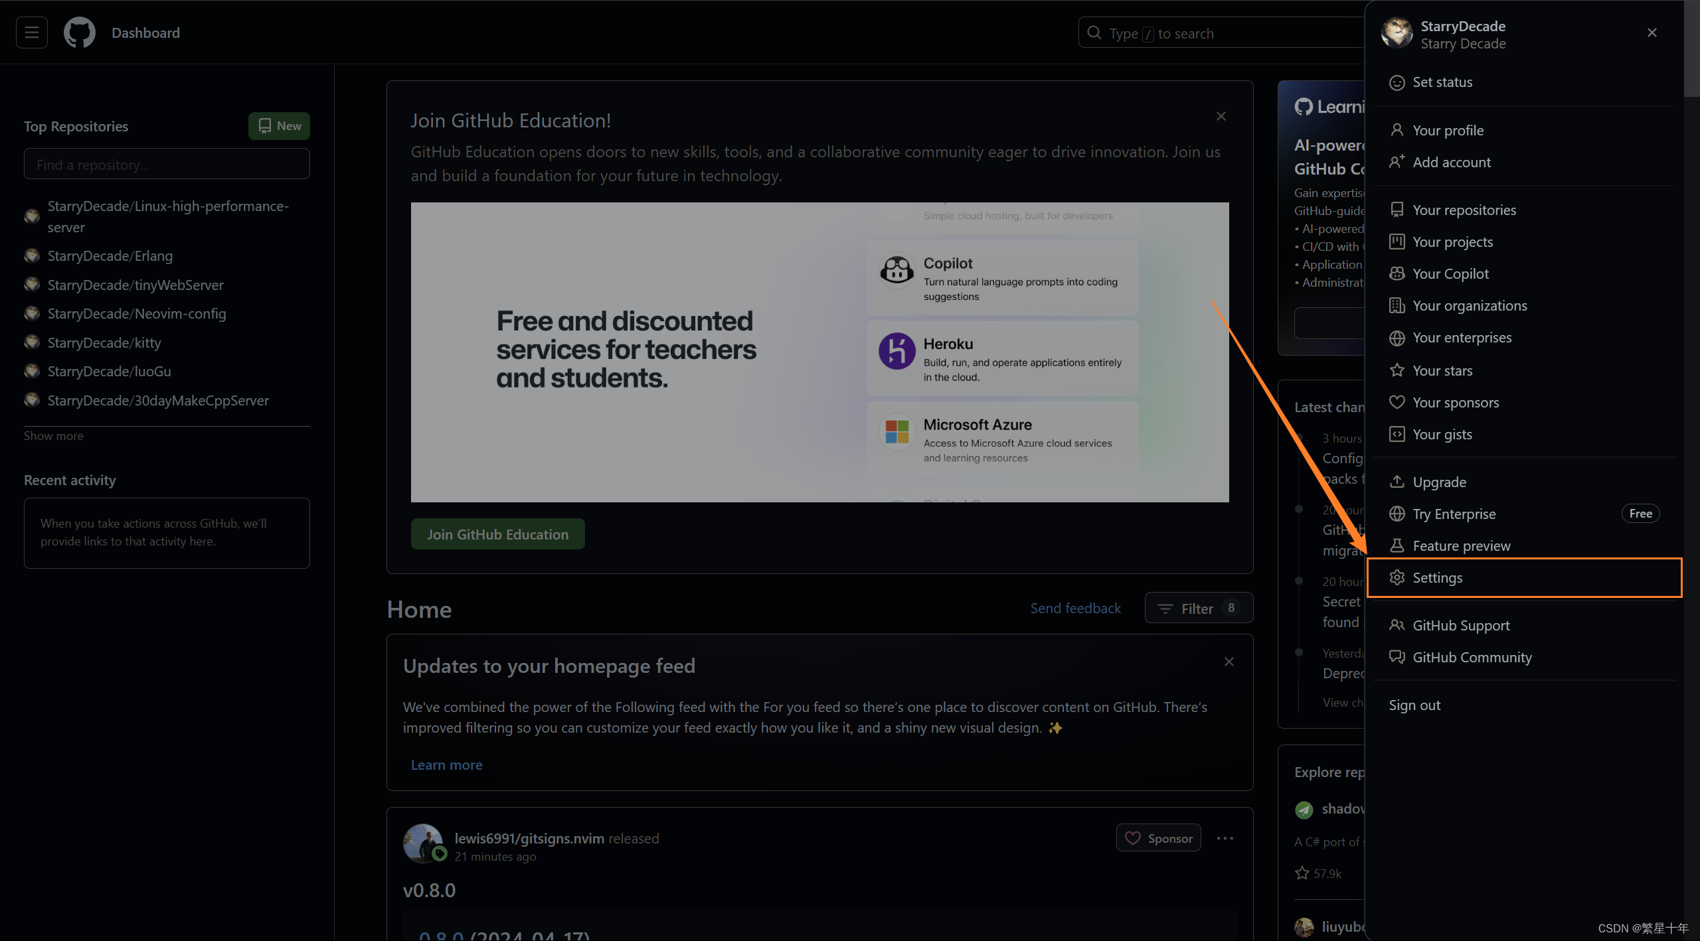Click the Heroku logo icon

[897, 351]
